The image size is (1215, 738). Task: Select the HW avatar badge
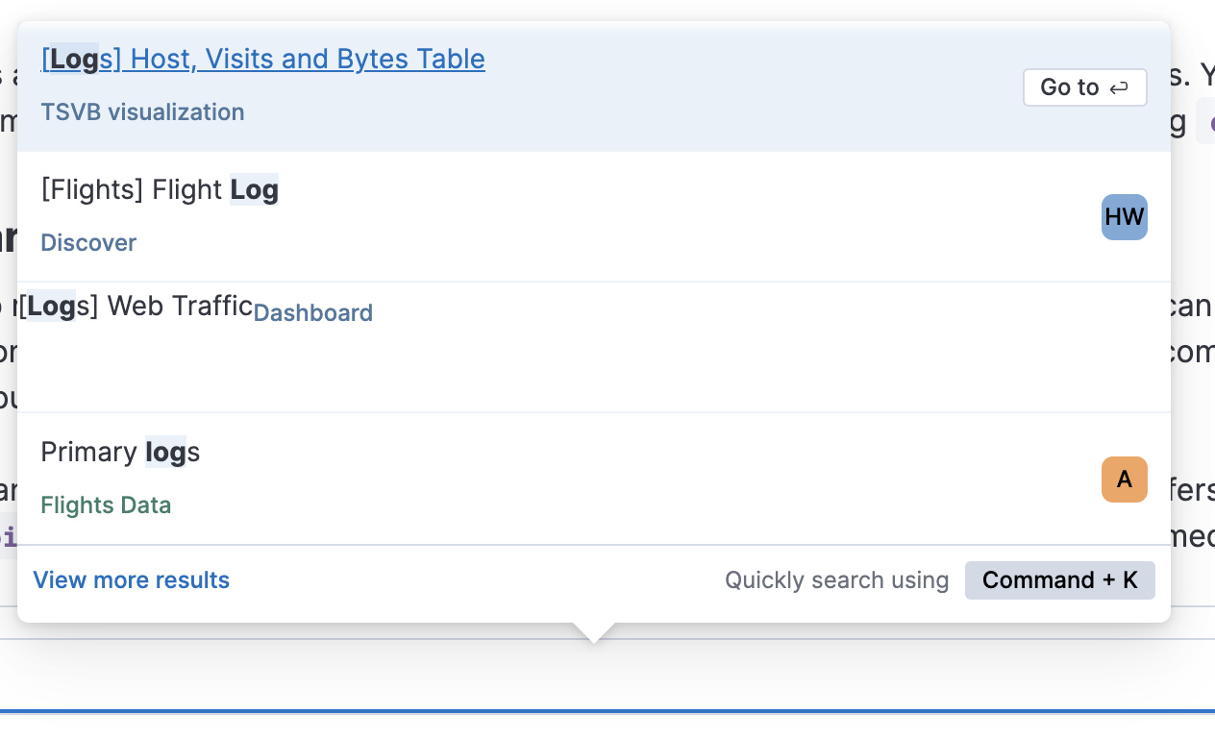pyautogui.click(x=1124, y=217)
